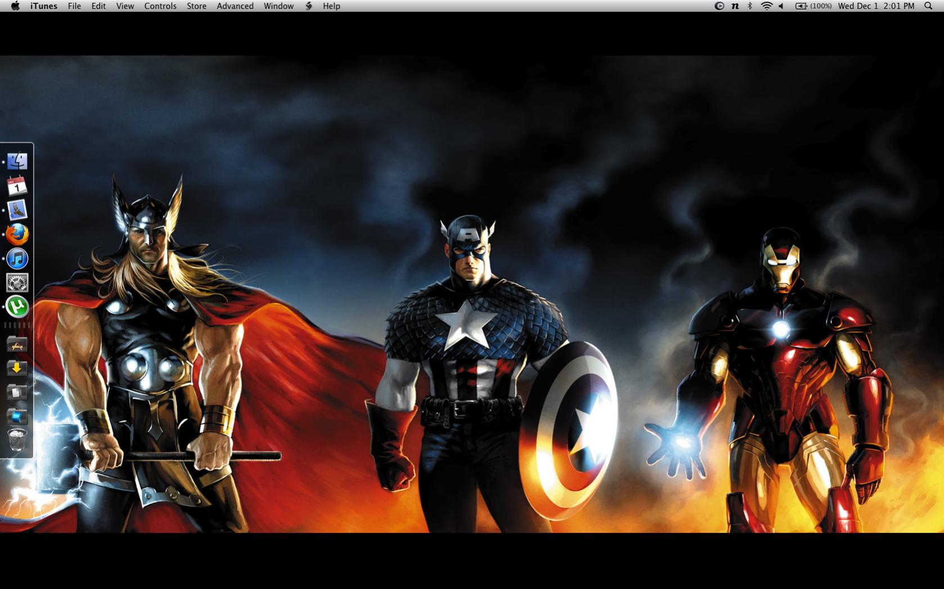Open the Trash in the dock
Screen dimensions: 944x589
point(17,440)
